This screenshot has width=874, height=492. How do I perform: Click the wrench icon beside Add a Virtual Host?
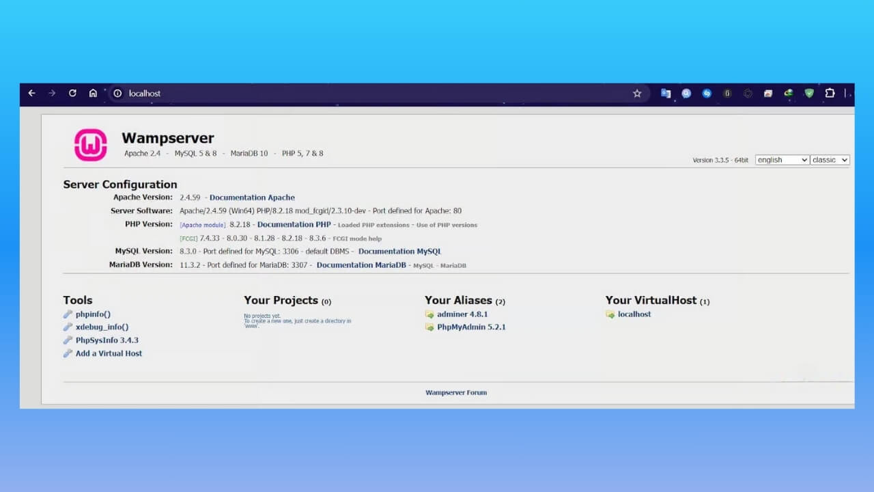click(x=68, y=353)
